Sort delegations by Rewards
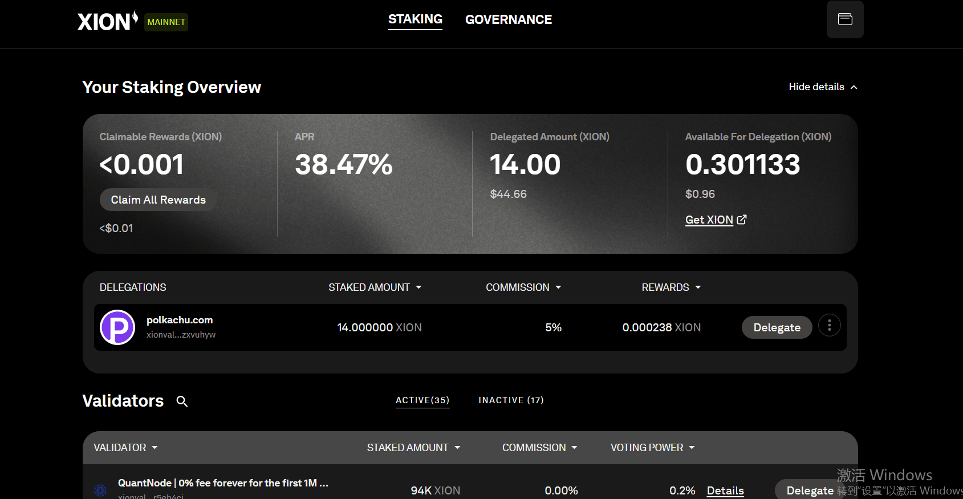Screen dimensions: 963x499 click(672, 287)
